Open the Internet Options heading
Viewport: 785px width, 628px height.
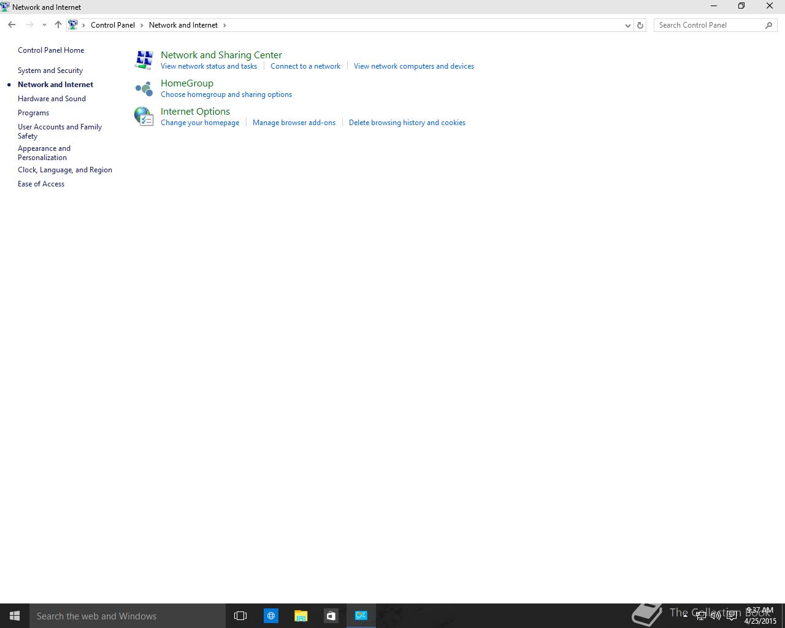[195, 112]
